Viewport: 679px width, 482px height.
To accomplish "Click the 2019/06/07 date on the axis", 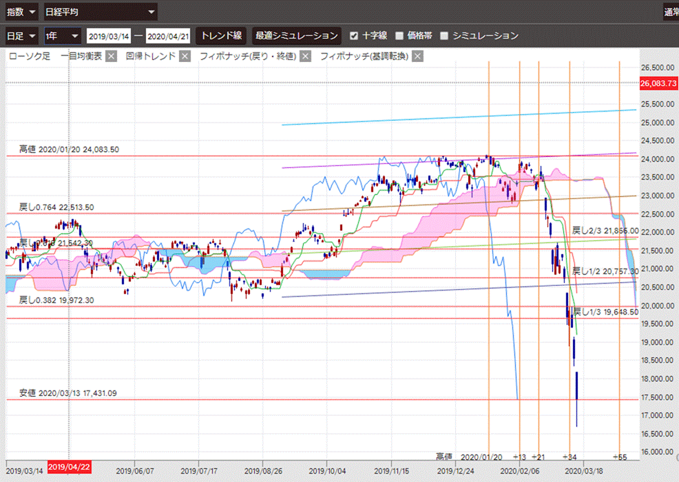I will coord(135,471).
